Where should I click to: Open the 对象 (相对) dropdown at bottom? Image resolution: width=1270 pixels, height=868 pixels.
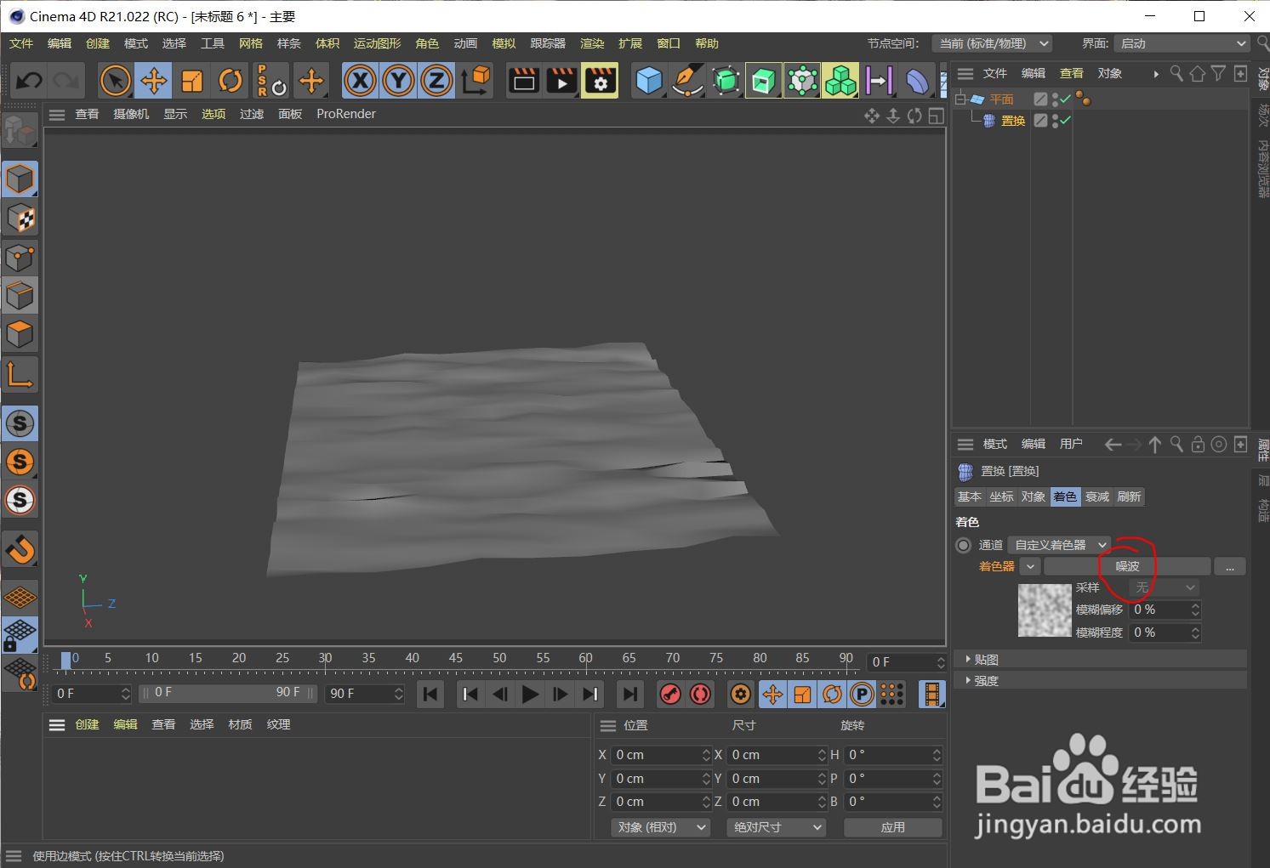[660, 827]
